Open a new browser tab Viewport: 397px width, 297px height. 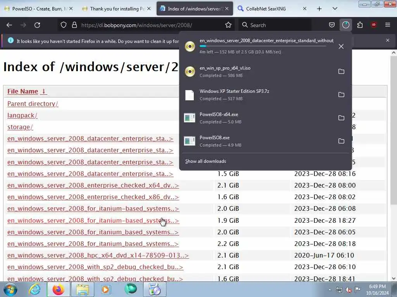click(x=319, y=9)
